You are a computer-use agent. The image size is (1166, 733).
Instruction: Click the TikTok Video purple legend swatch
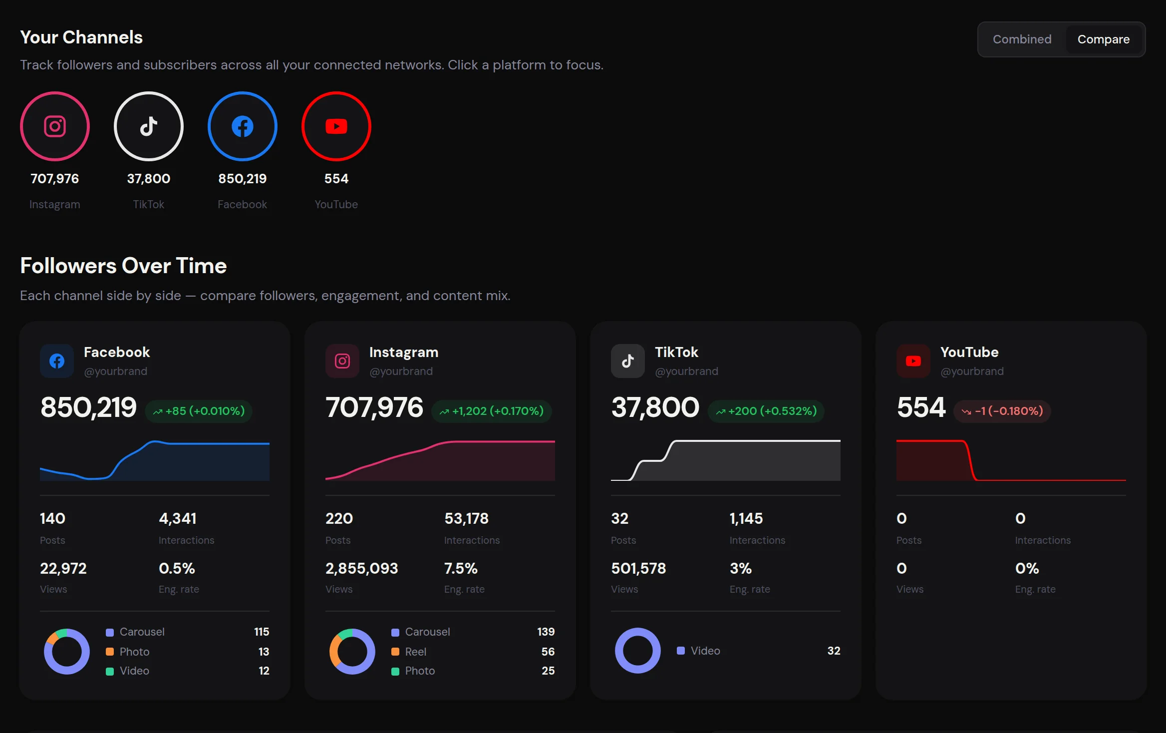pos(681,651)
